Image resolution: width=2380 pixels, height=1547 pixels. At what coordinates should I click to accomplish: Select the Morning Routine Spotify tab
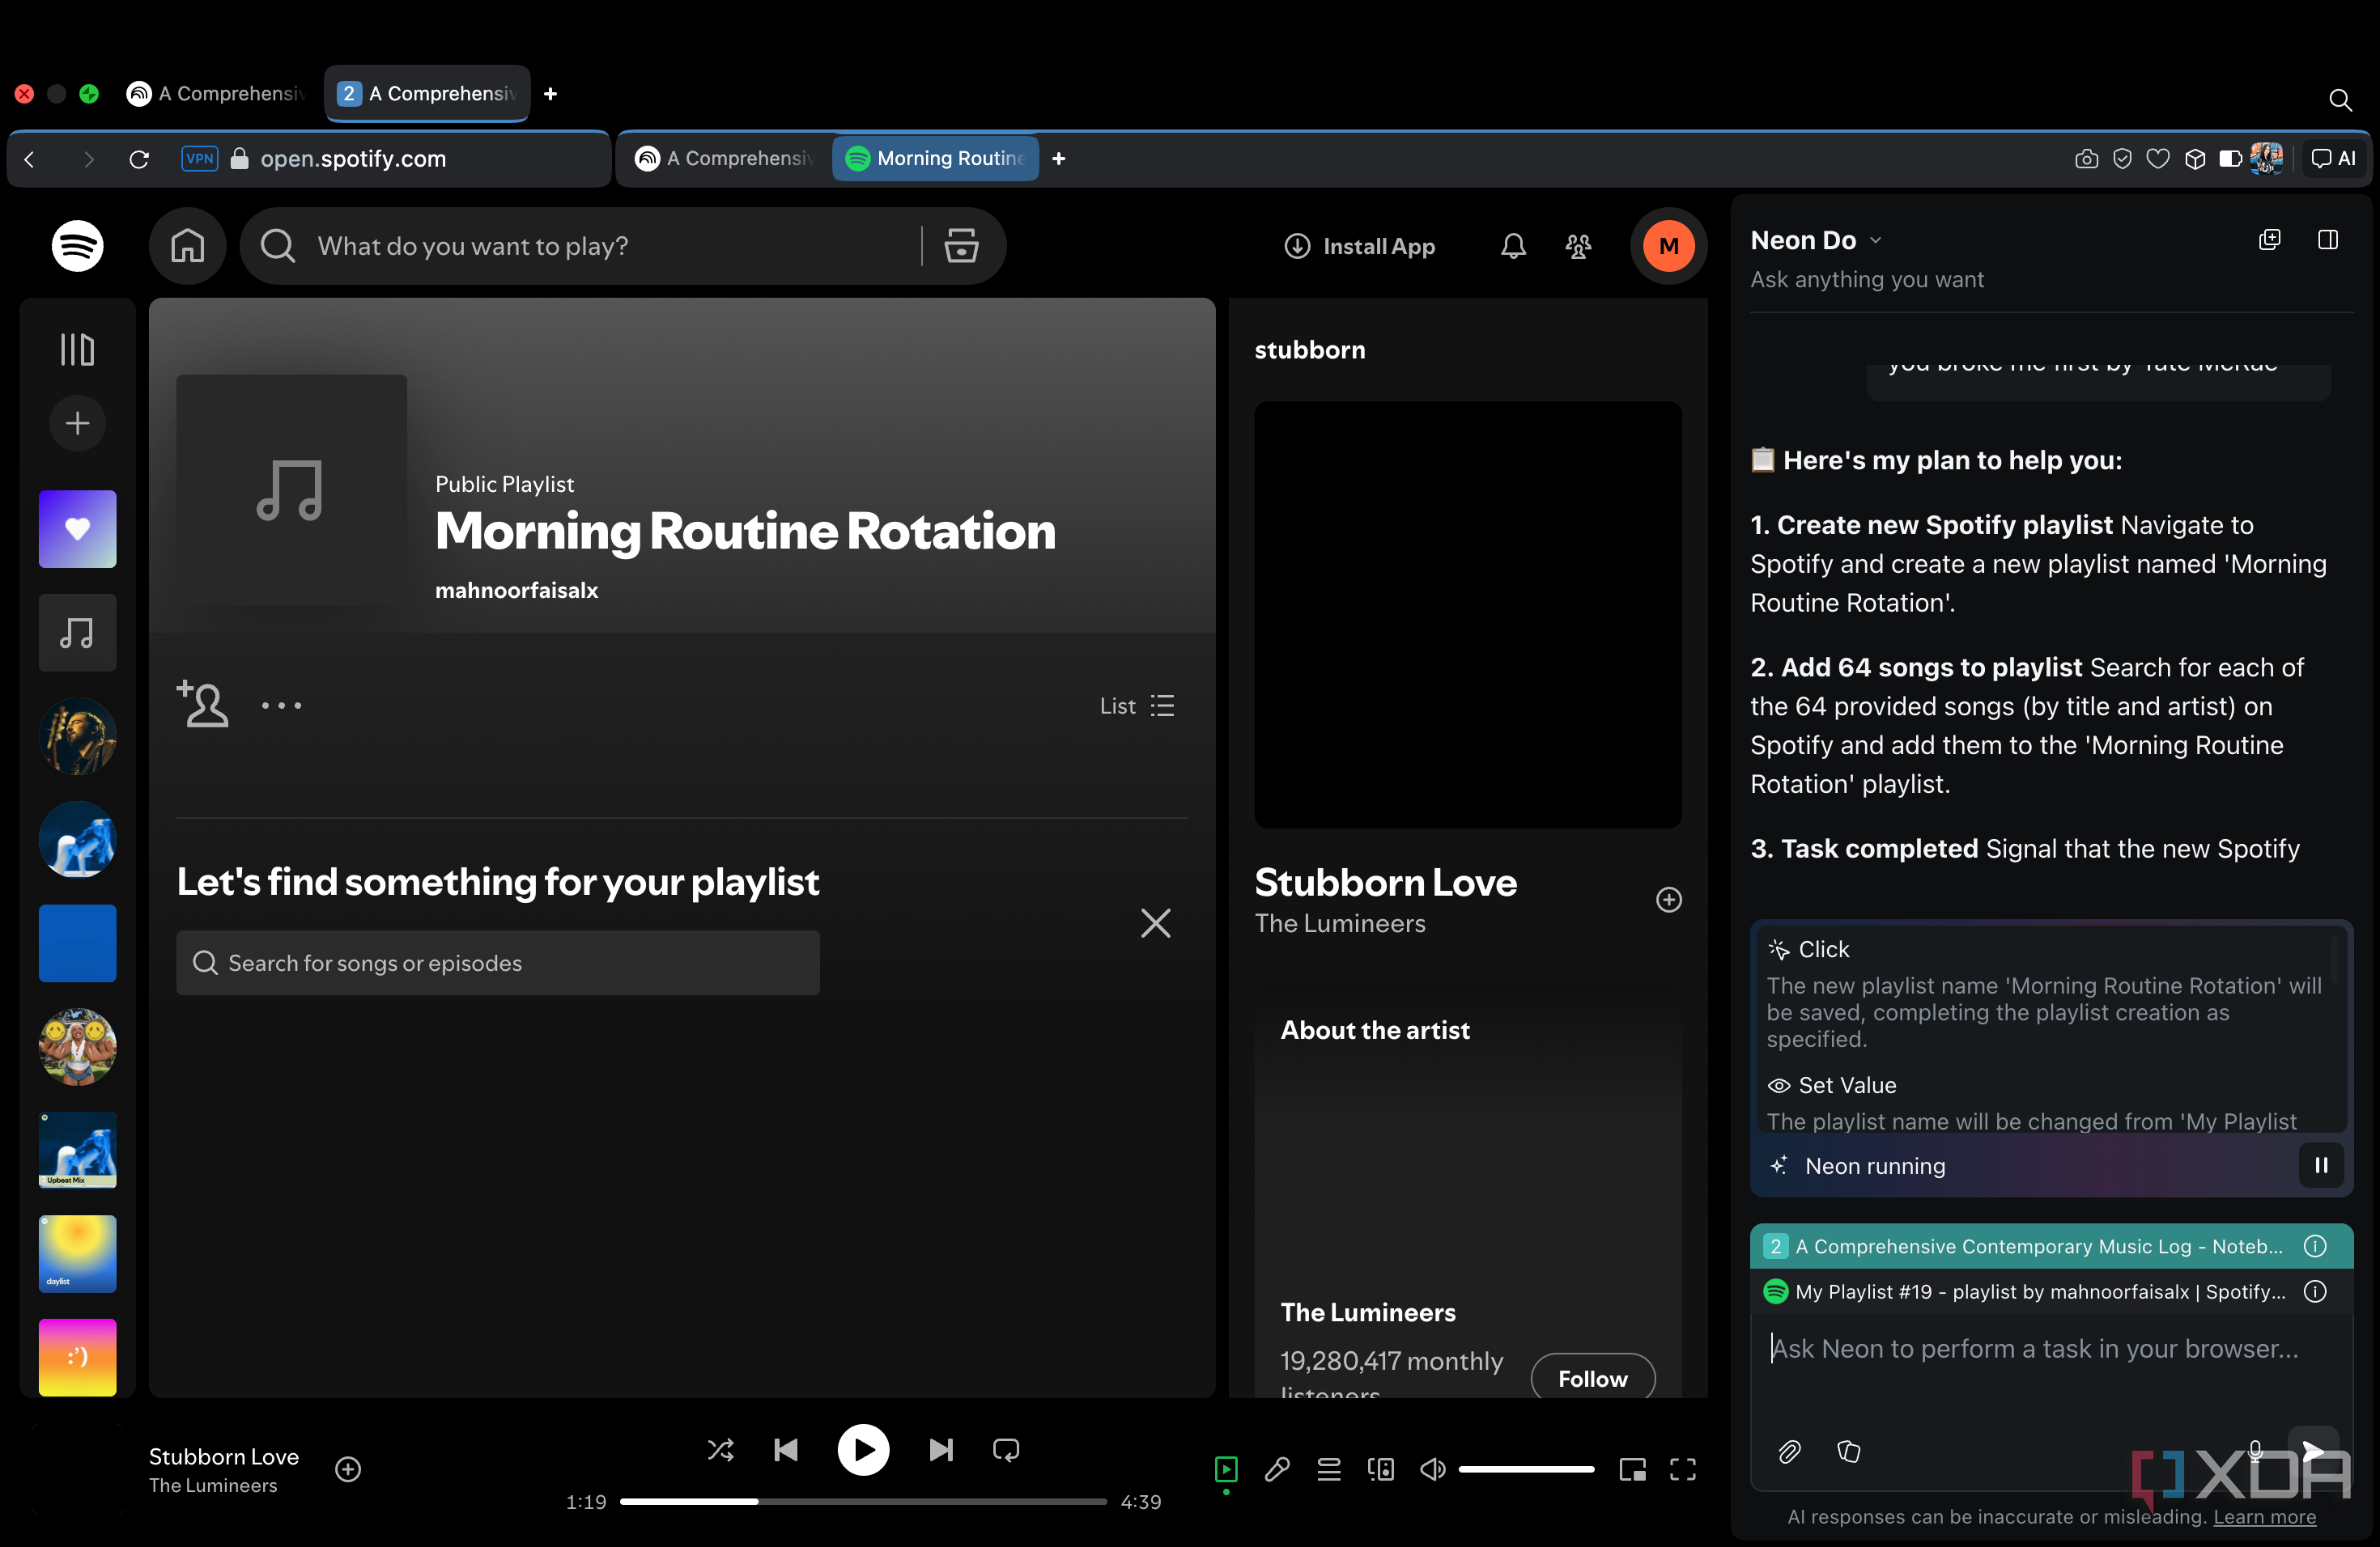point(936,158)
